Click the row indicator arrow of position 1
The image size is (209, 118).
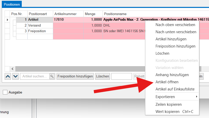7,20
